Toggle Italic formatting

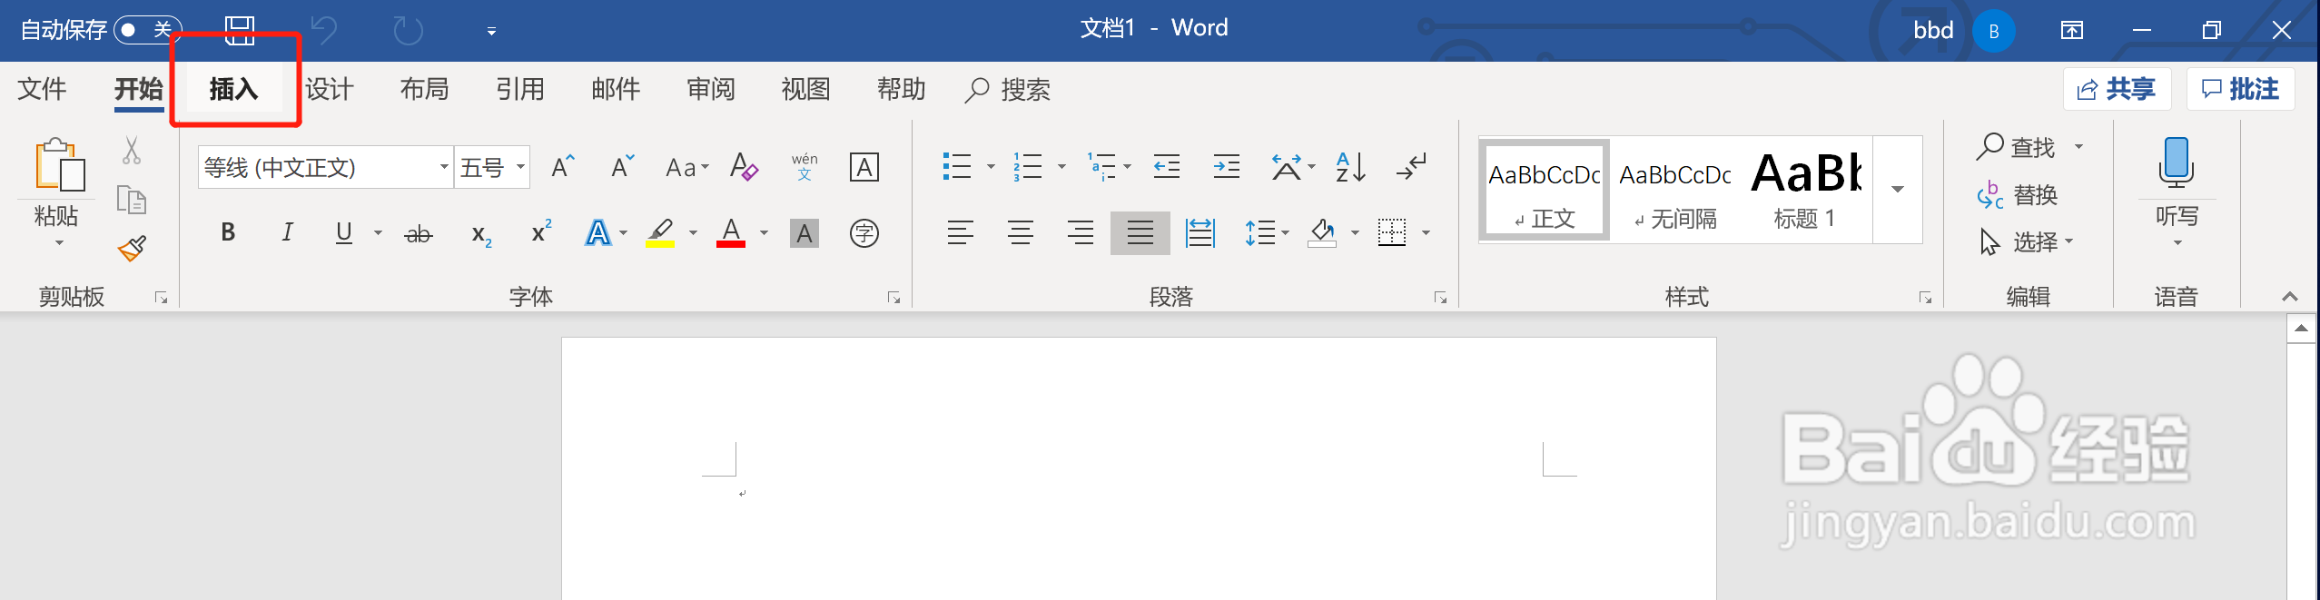coord(287,233)
